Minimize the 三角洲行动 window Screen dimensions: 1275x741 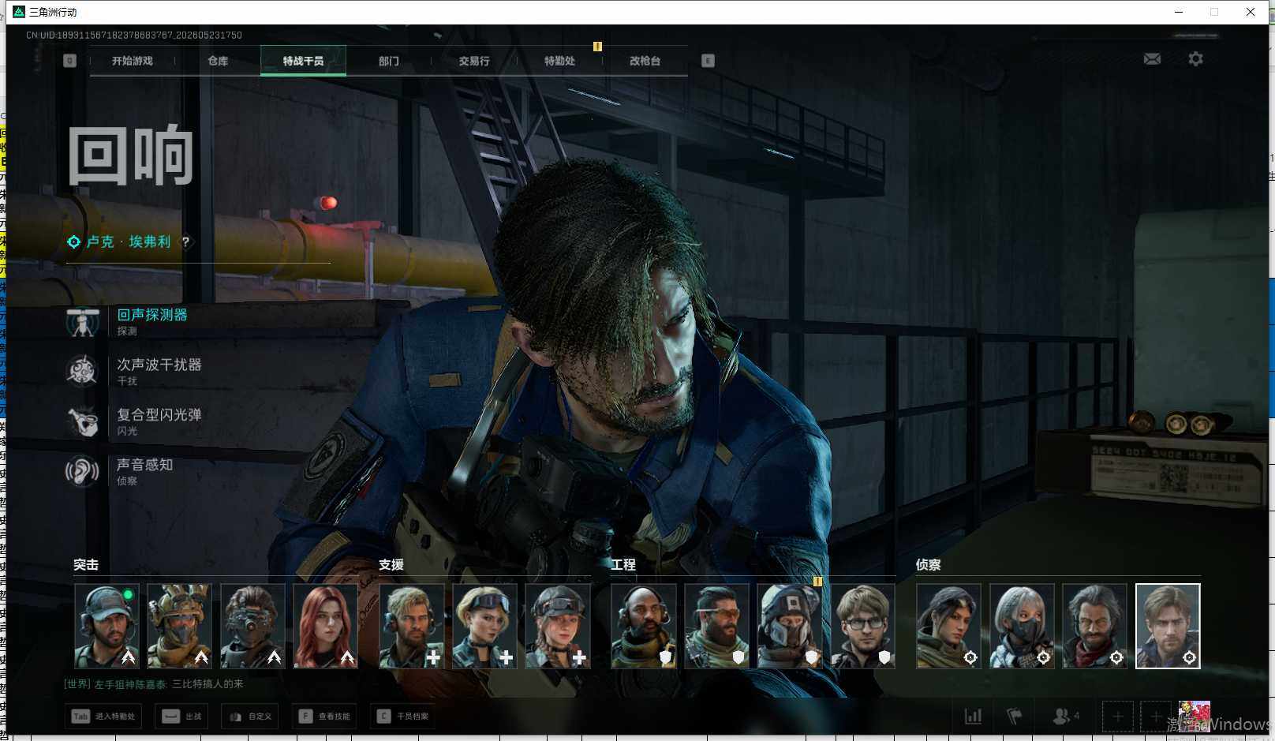[1178, 12]
